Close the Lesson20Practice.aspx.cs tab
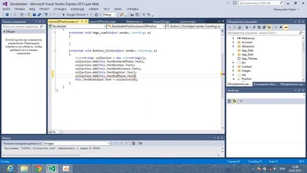The height and width of the screenshot is (173, 307). tap(86, 22)
